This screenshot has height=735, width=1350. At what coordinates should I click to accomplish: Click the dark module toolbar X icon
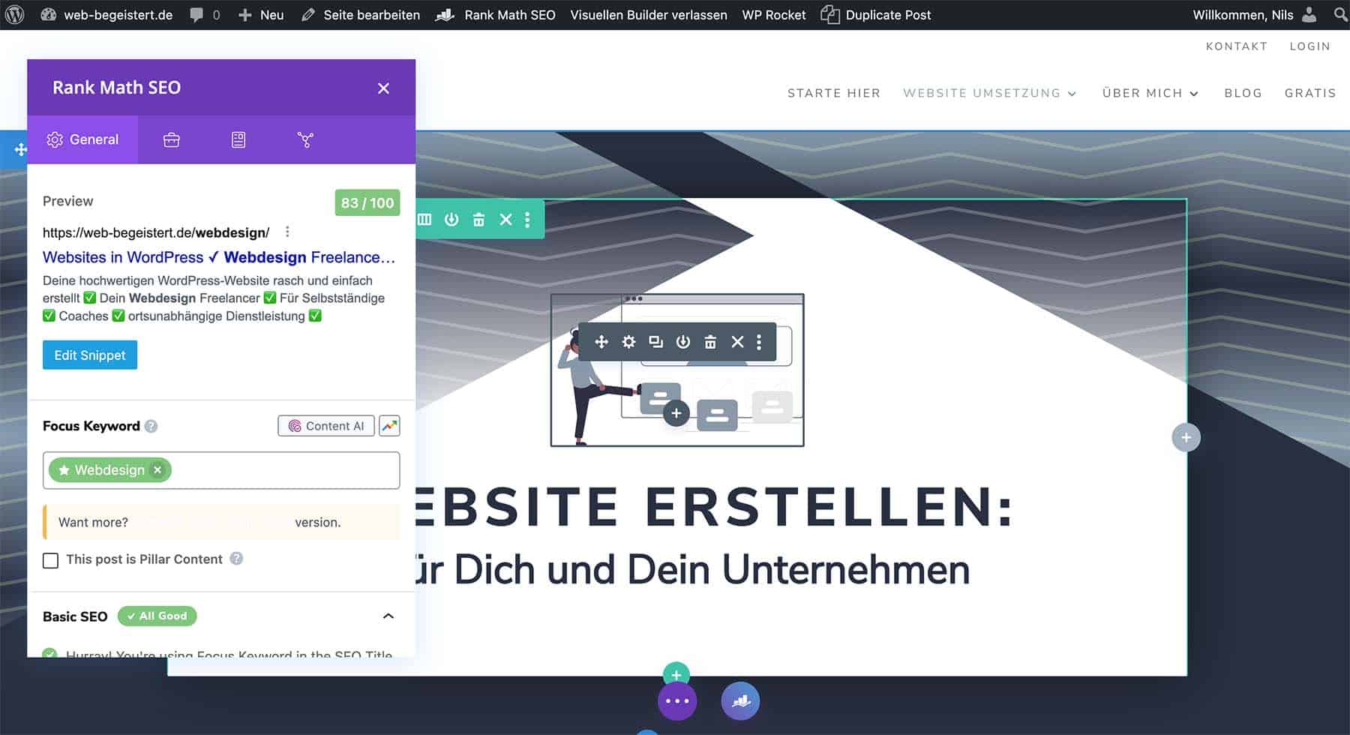737,342
